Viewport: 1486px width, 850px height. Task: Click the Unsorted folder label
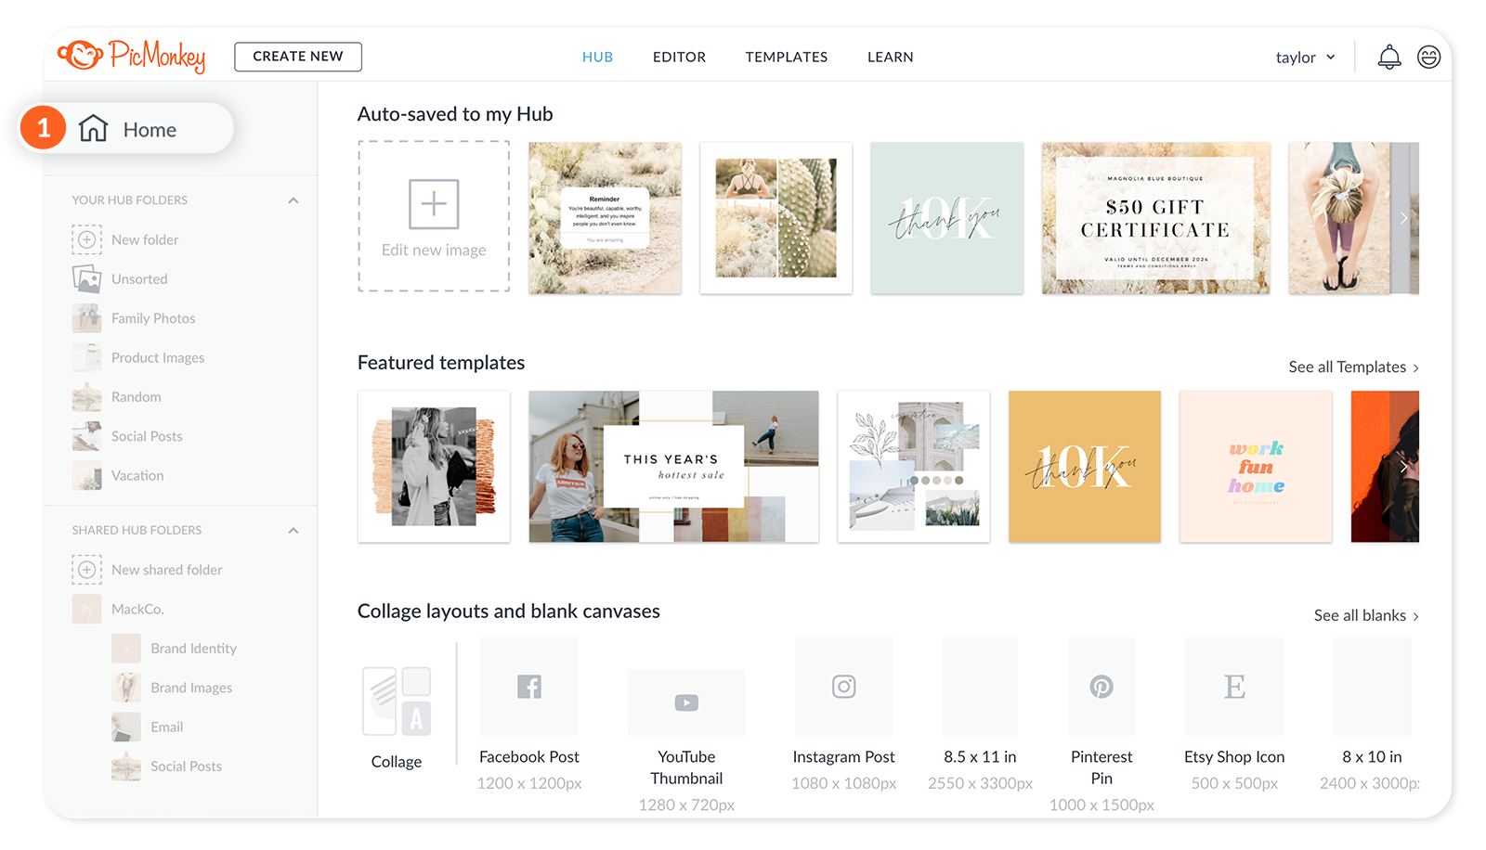pos(139,279)
